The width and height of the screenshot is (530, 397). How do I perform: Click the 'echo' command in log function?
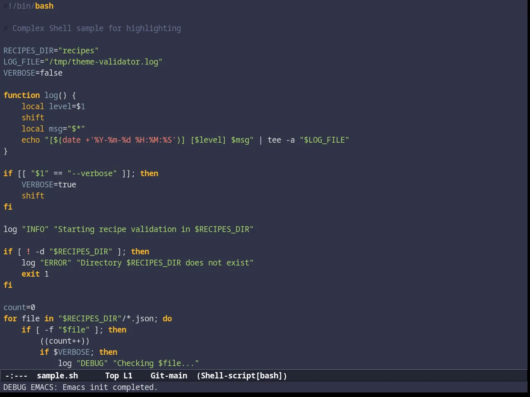coord(31,140)
